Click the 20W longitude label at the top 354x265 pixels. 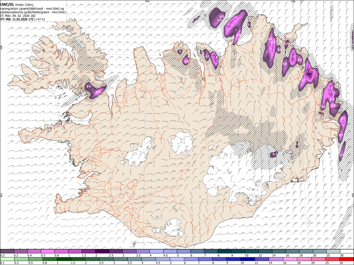[147, 1]
